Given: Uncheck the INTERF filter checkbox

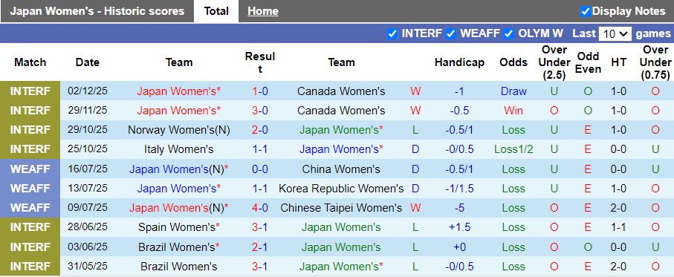Looking at the screenshot, I should coord(392,34).
